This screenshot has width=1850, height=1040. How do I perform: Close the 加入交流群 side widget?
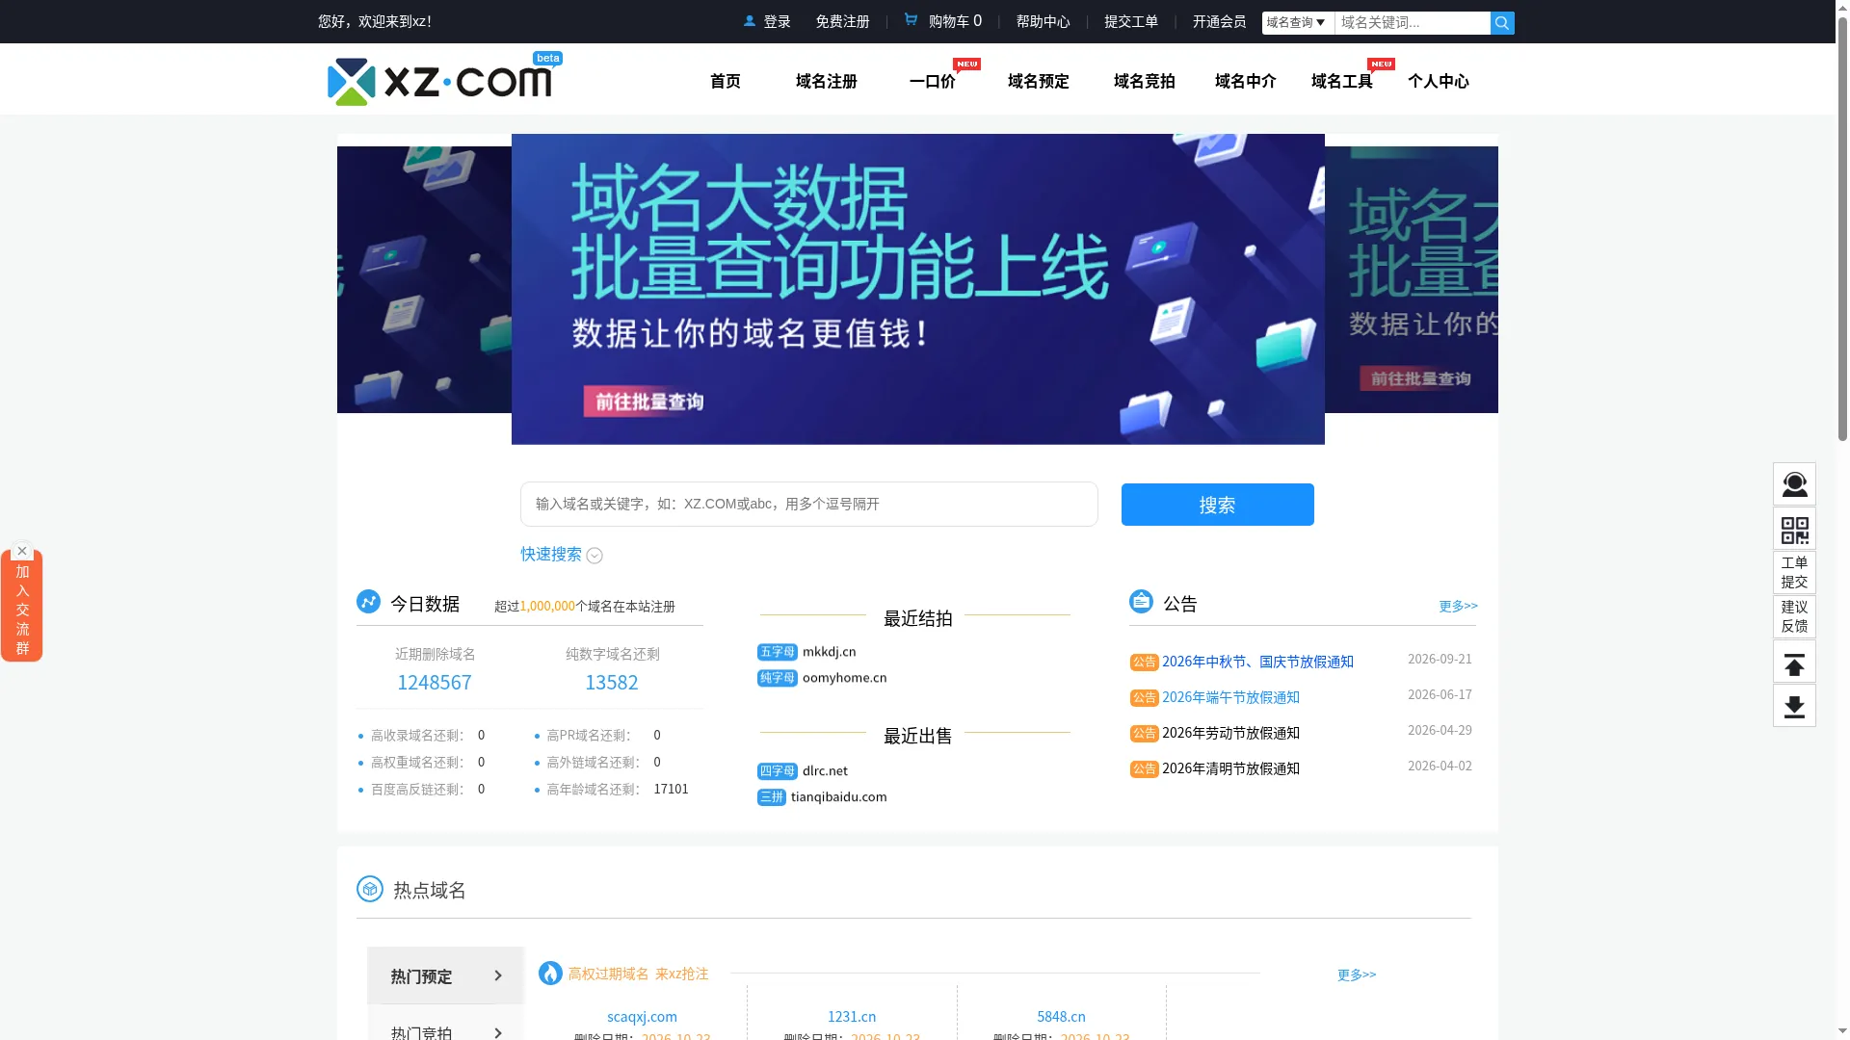(x=22, y=551)
